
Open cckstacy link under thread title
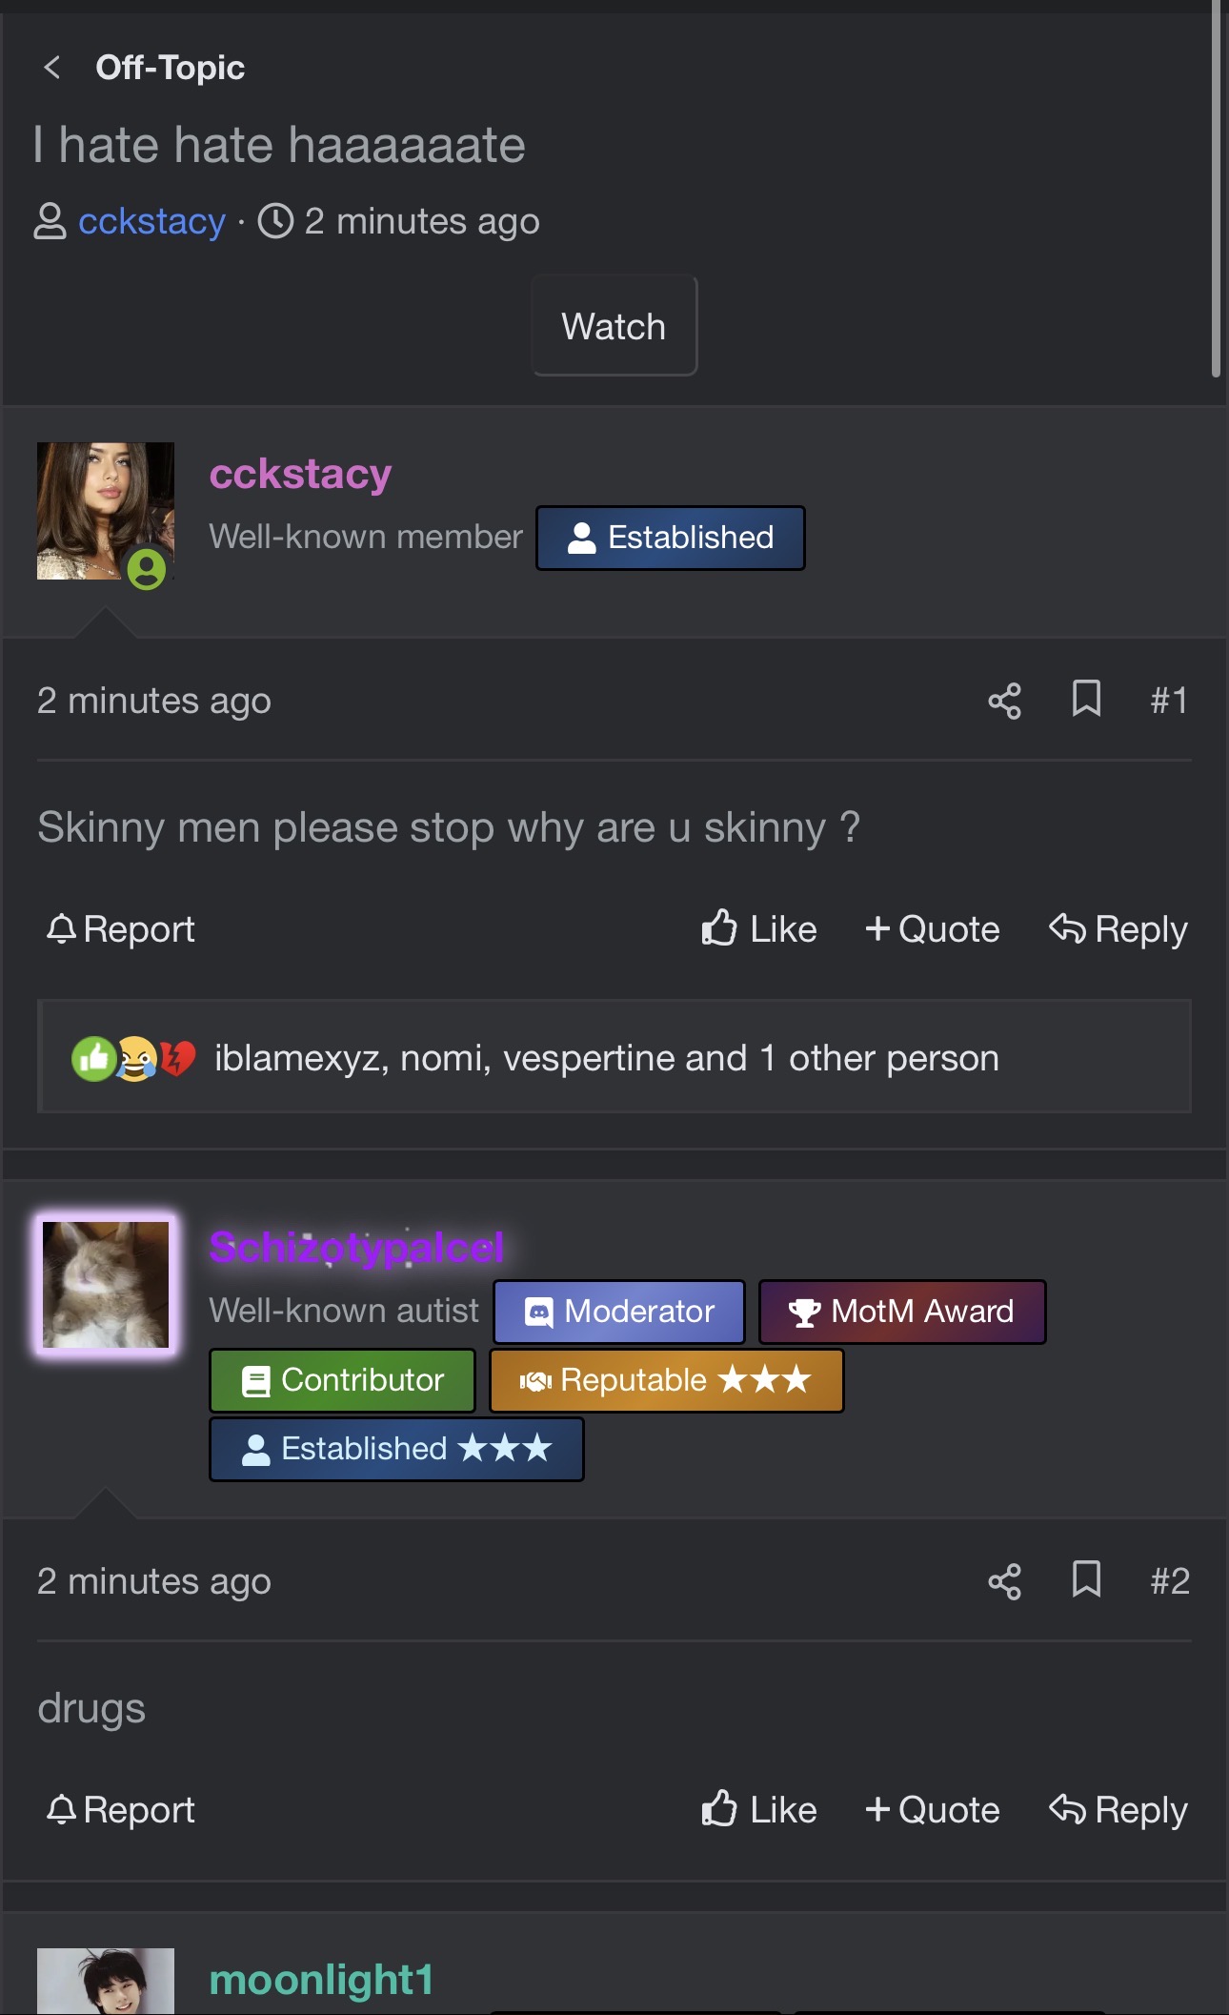tap(151, 221)
